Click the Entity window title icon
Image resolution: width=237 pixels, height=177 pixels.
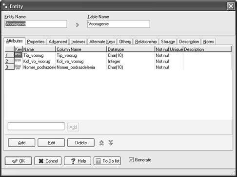tap(5, 6)
